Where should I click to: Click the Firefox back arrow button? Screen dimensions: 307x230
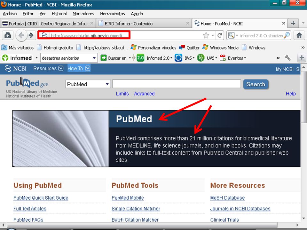[21, 35]
